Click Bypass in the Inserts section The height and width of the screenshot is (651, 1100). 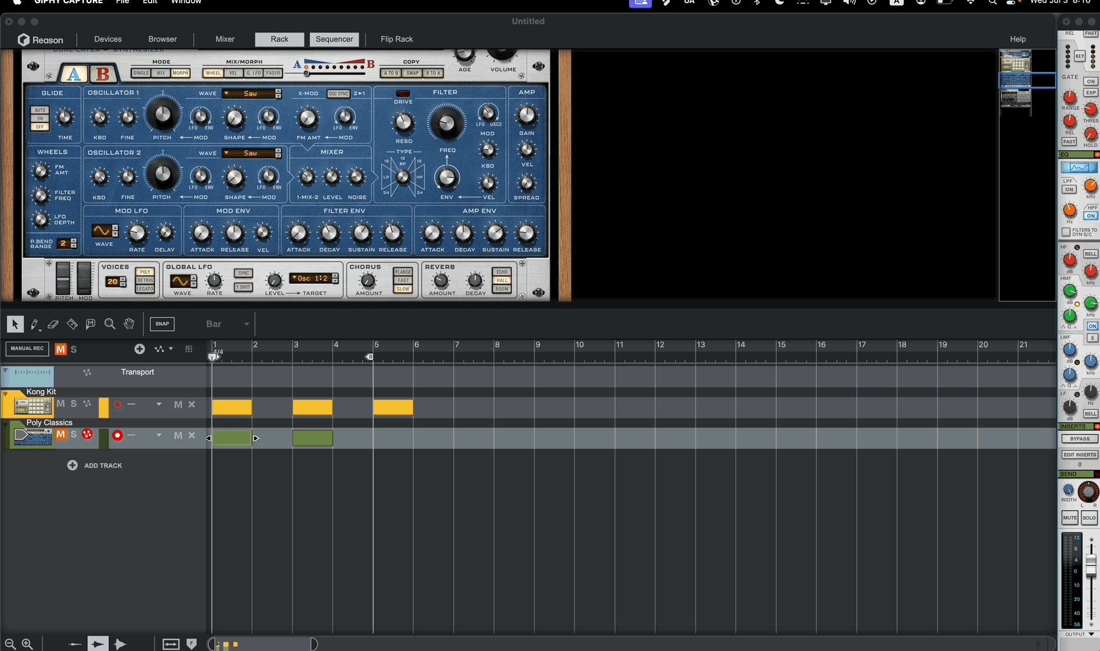pos(1080,439)
